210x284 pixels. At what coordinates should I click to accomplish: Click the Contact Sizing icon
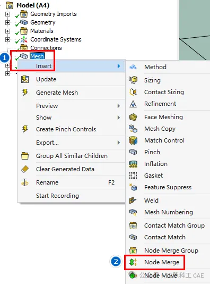(x=133, y=92)
